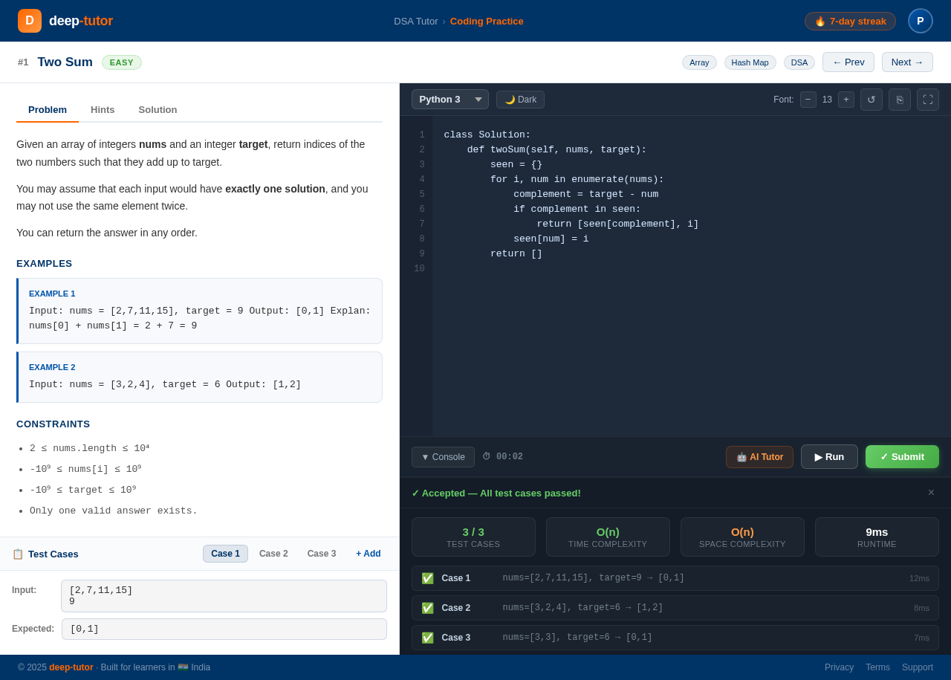
Task: Increase the editor font size
Action: tap(846, 99)
